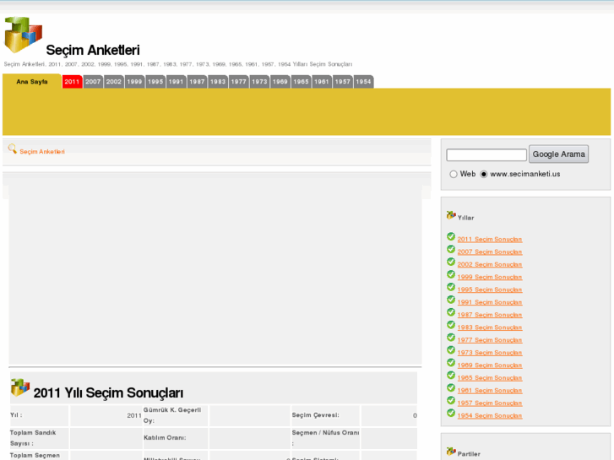Switch to the 1969 year tab
Screen dimensions: 614x460
coord(280,81)
